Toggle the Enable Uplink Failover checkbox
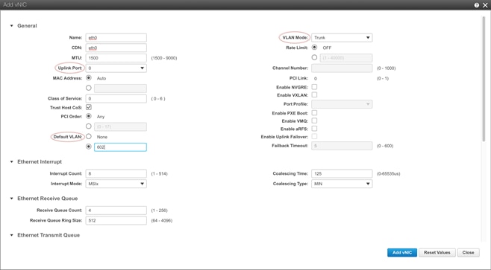Screen dimensions: 491x270 click(314, 136)
